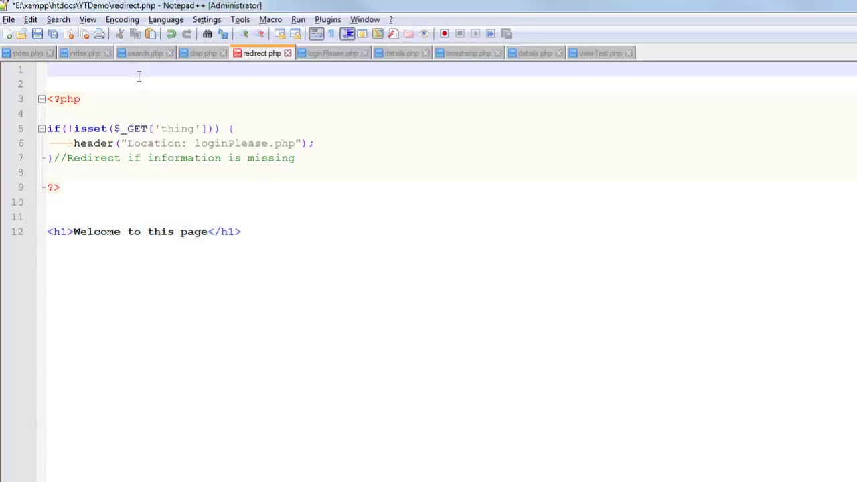
Task: Open Find with the binoculars icon
Action: click(208, 34)
